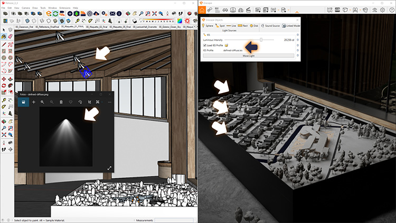Open the File menu in SketchUp
Screen dimensions: 396x223
click(3, 8)
